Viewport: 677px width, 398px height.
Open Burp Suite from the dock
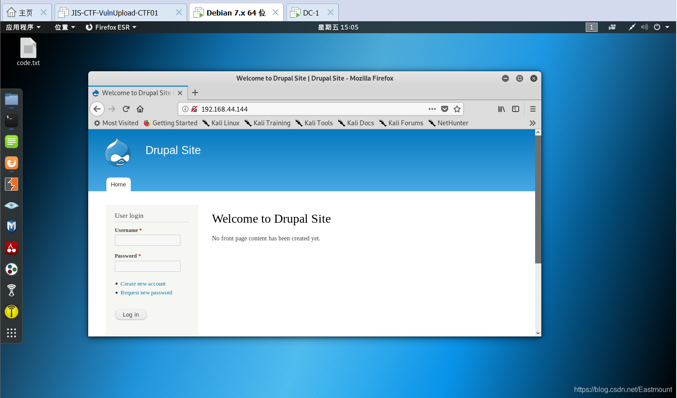(12, 184)
